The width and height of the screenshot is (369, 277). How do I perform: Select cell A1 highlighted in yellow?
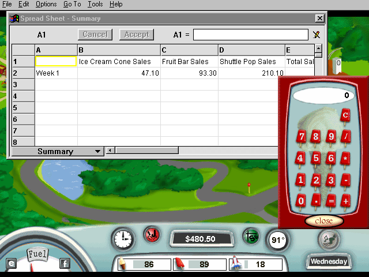point(56,62)
